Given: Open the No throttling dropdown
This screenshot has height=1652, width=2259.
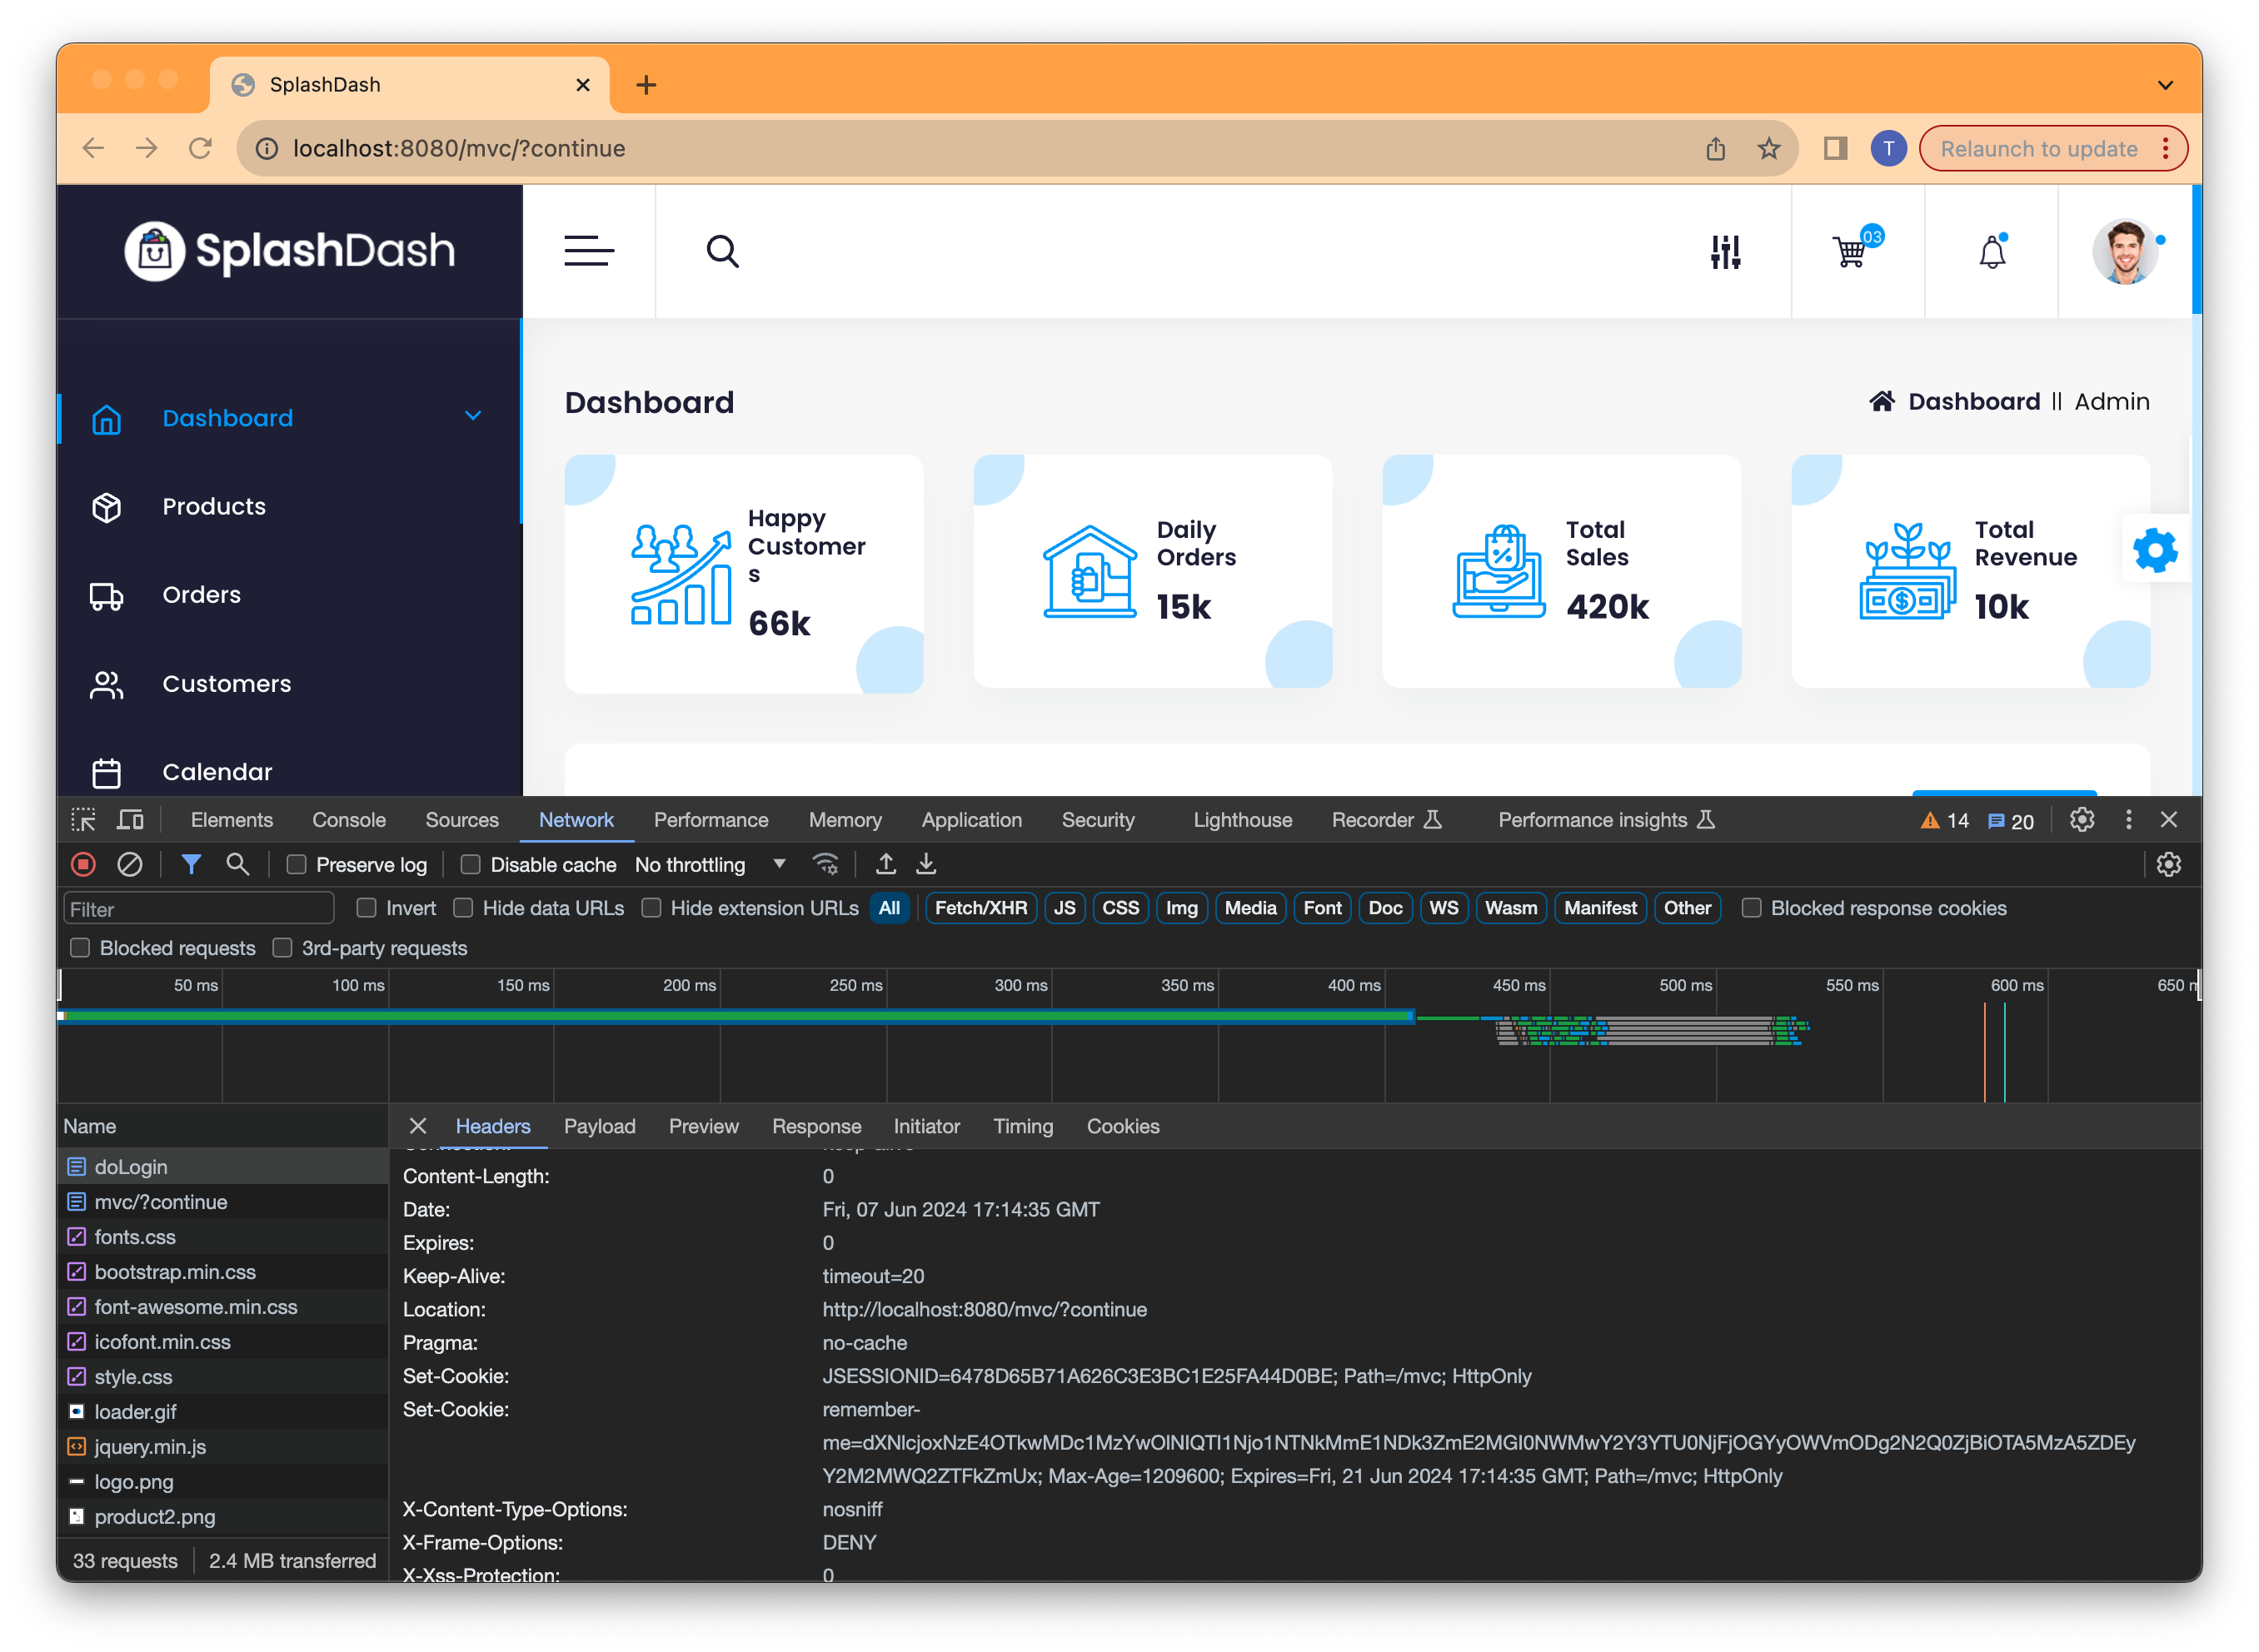Looking at the screenshot, I should [x=710, y=865].
